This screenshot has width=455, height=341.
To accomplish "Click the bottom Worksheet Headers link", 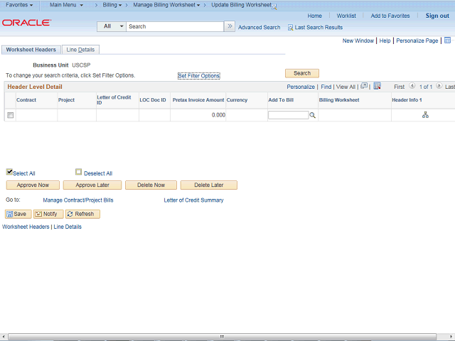I will [26, 227].
